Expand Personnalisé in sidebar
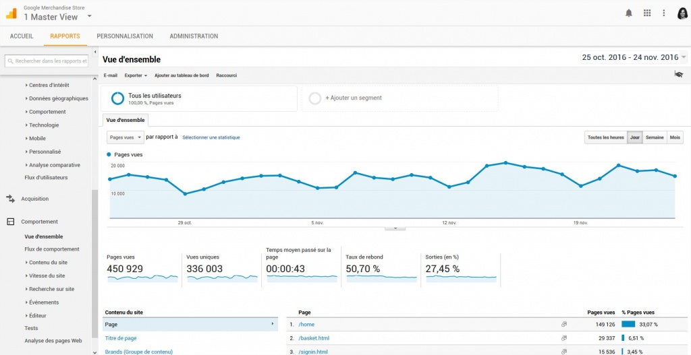 point(43,152)
